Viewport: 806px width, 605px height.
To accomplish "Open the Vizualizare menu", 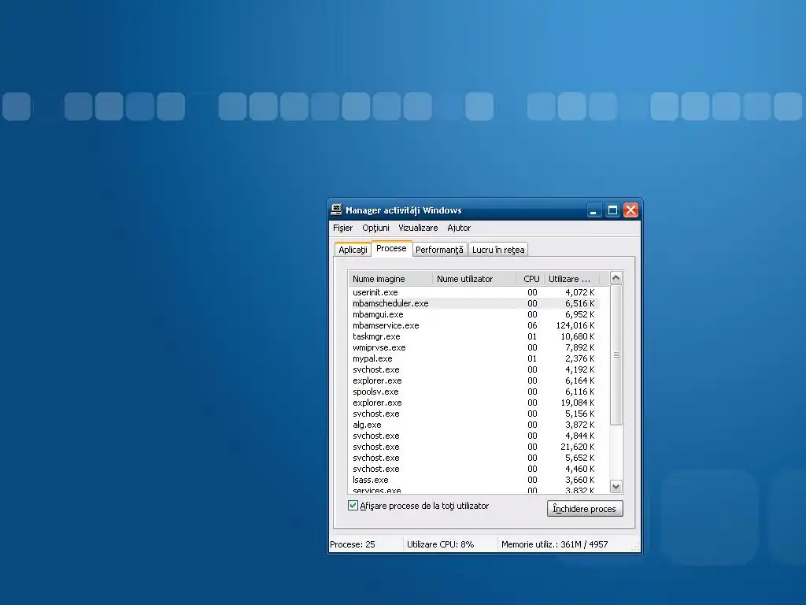I will (x=418, y=228).
